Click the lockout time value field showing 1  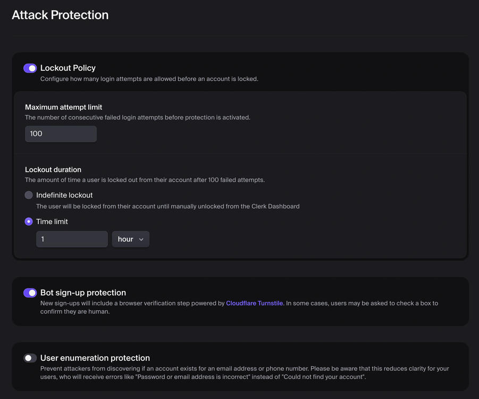[72, 239]
